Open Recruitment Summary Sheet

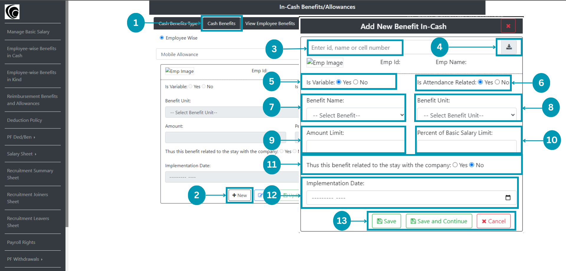[30, 174]
